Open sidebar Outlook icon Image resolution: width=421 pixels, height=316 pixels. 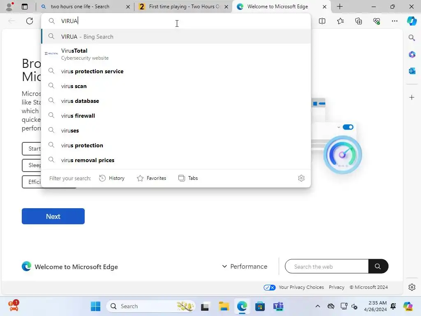tap(412, 71)
